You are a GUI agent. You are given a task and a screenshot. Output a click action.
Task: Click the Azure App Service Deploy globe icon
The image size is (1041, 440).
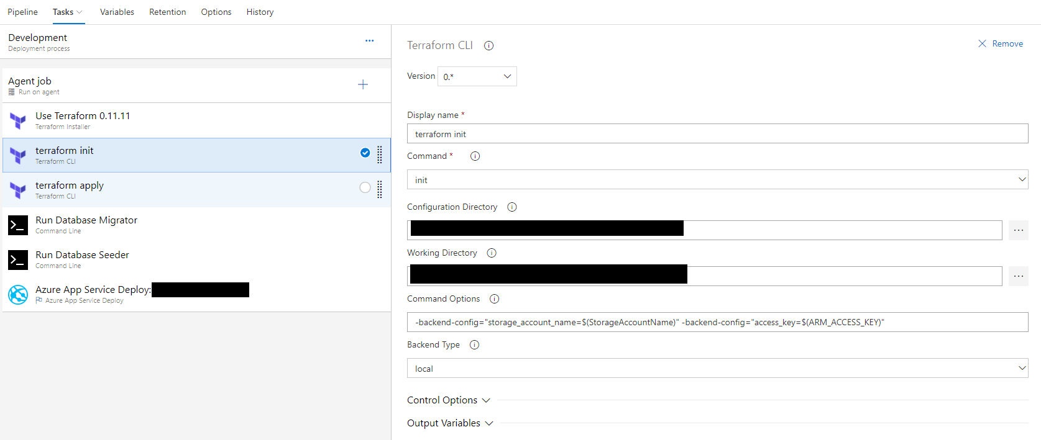pyautogui.click(x=18, y=294)
